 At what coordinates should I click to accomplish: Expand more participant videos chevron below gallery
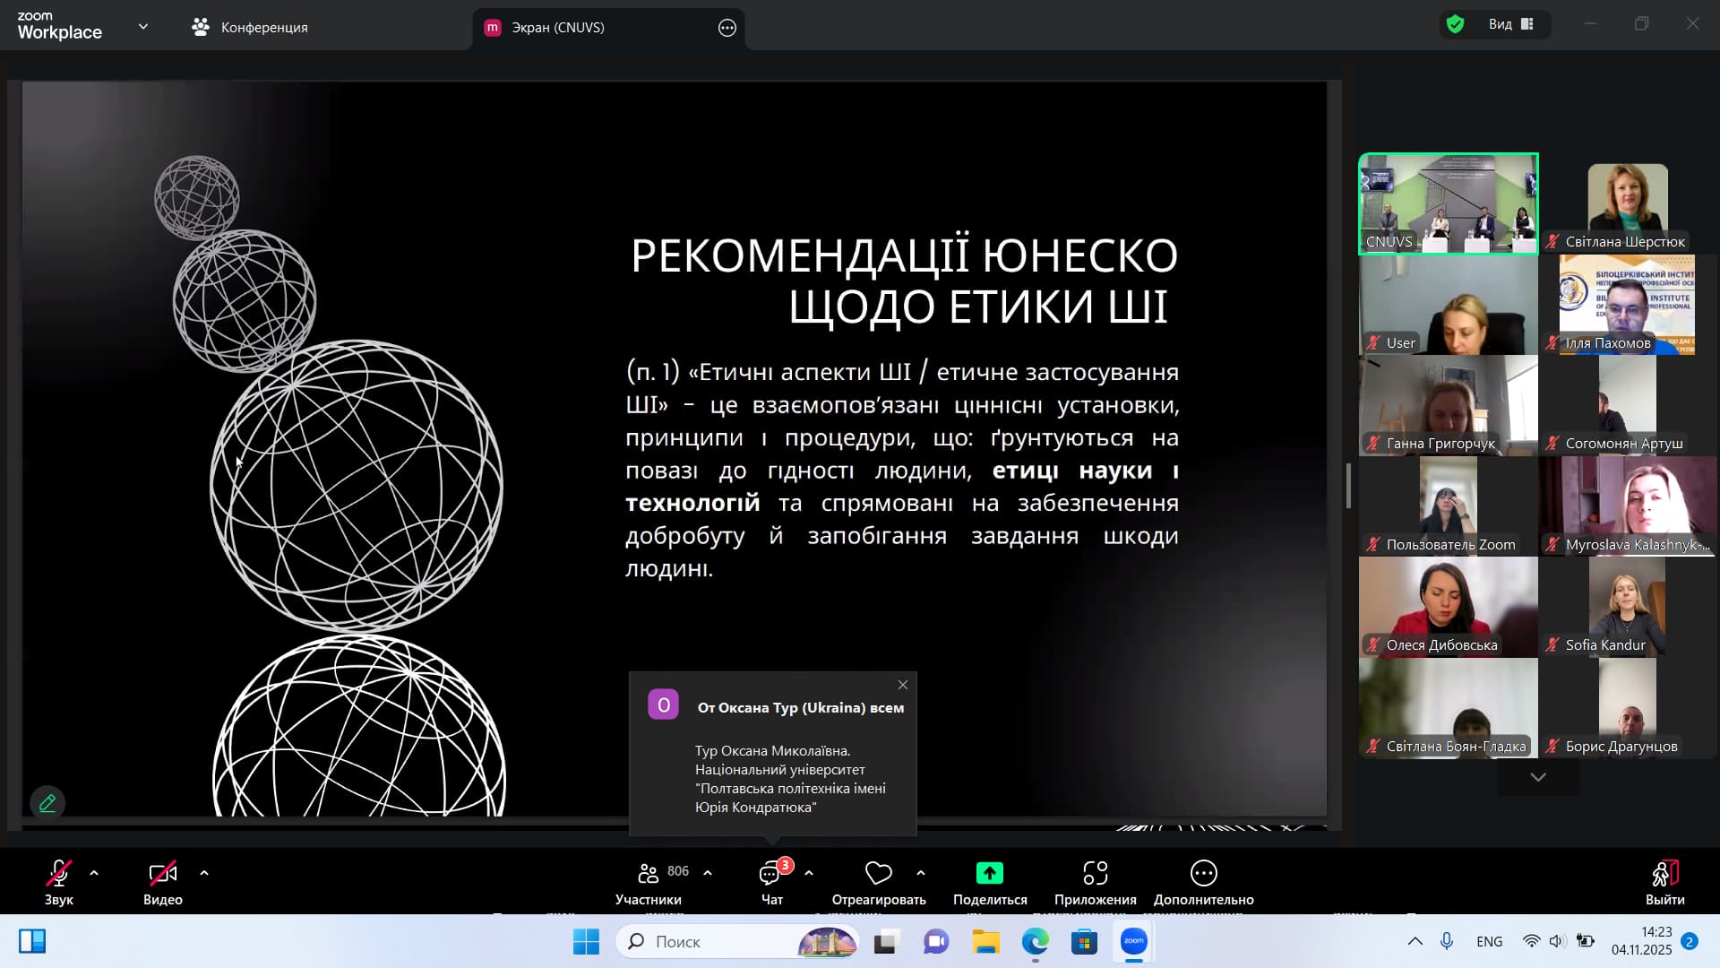(1537, 777)
